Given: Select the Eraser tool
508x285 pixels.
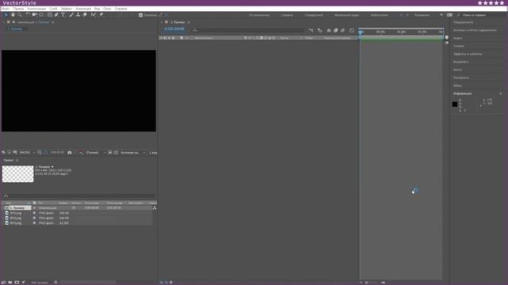Looking at the screenshot, I should tap(85, 15).
